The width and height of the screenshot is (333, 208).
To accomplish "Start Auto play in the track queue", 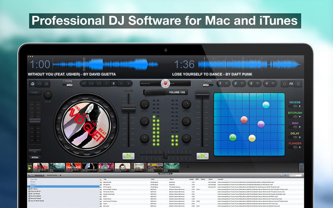I will tap(30, 168).
